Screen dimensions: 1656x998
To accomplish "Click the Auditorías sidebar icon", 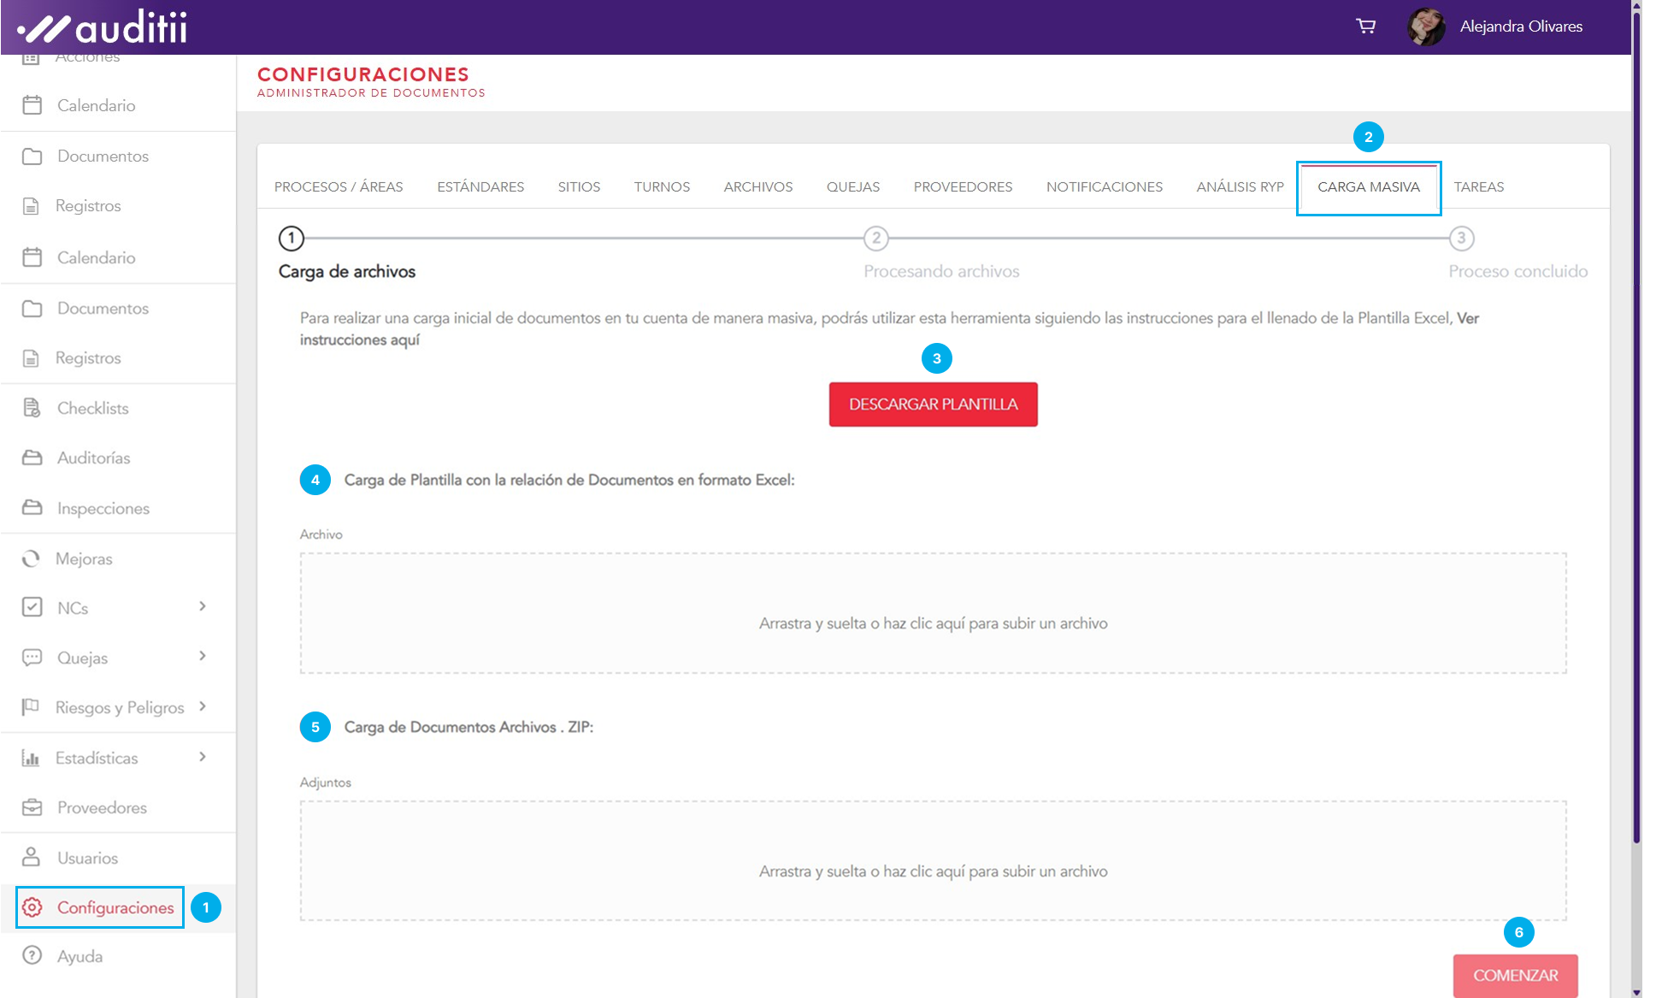I will (32, 458).
